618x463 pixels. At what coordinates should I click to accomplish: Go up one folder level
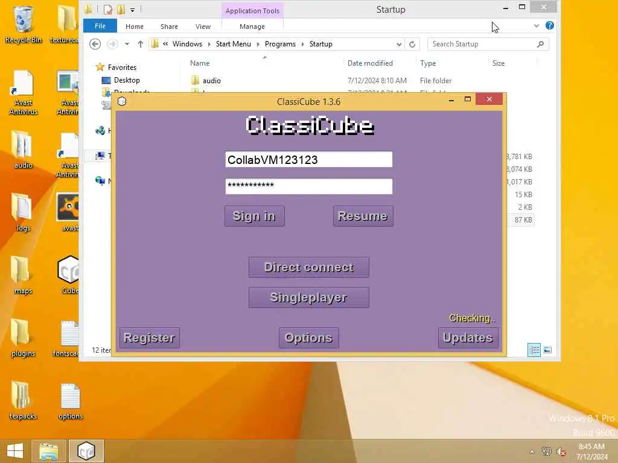coord(140,44)
